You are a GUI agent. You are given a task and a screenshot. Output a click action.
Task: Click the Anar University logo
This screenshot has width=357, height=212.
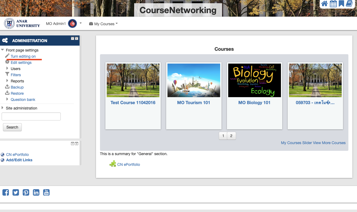(22, 24)
